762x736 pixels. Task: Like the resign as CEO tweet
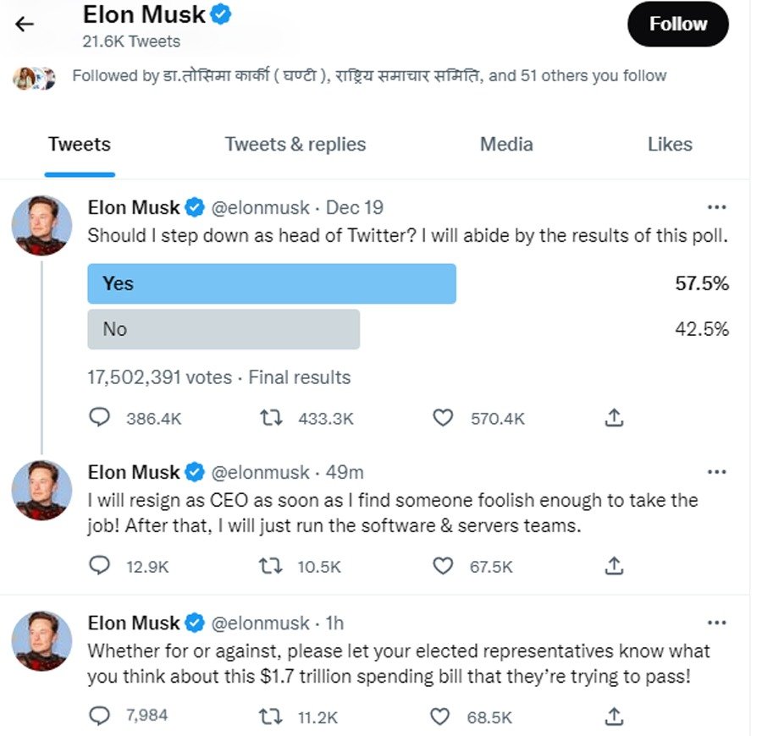tap(443, 567)
